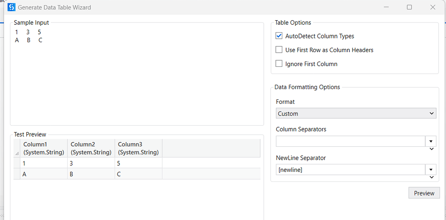Click the Preview button

click(x=424, y=193)
